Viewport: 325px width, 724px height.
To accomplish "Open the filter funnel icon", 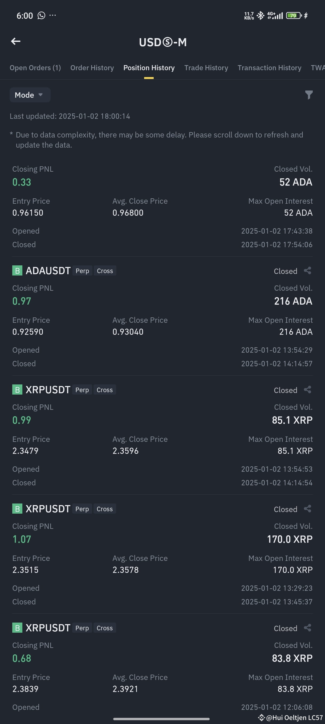I will [x=309, y=95].
